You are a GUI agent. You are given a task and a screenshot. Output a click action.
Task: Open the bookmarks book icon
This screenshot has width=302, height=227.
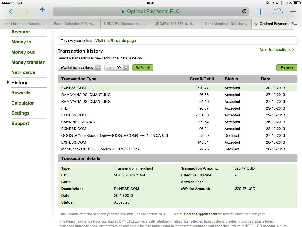(260, 12)
